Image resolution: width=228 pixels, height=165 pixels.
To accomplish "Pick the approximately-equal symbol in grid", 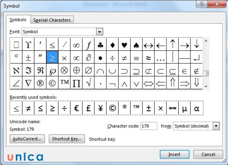I will [x=149, y=57].
